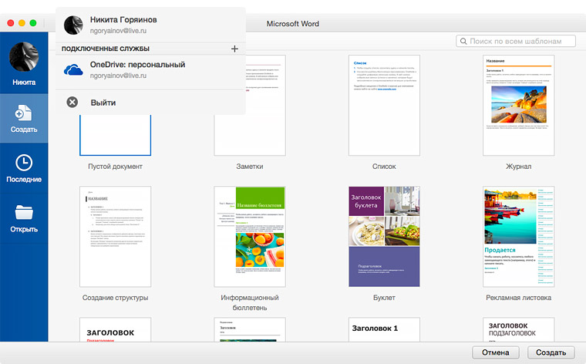Choose the Пустой документ template thumbnail
586x364 pixels.
115,135
